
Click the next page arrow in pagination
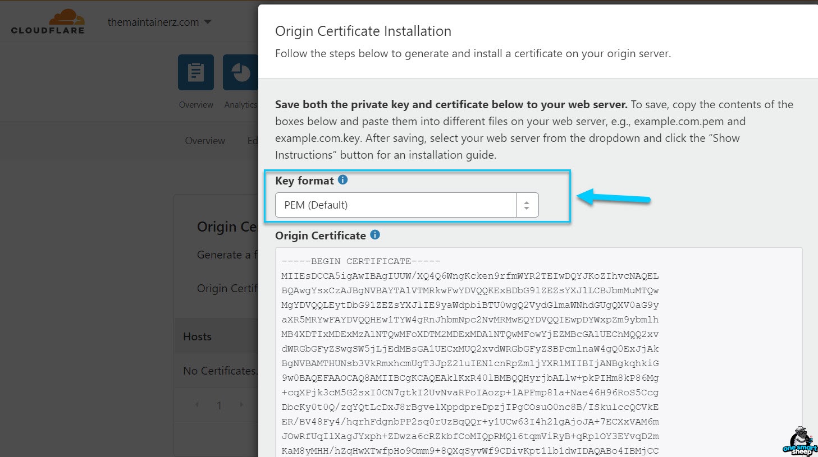coord(241,404)
